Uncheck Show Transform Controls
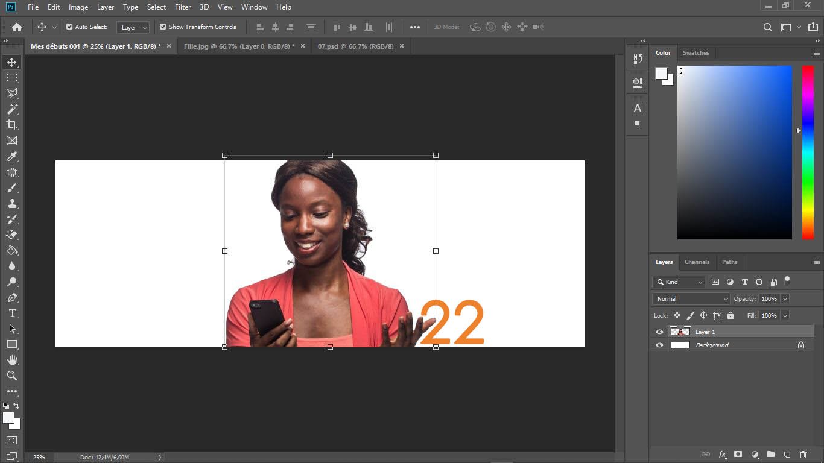The width and height of the screenshot is (824, 463). tap(163, 27)
